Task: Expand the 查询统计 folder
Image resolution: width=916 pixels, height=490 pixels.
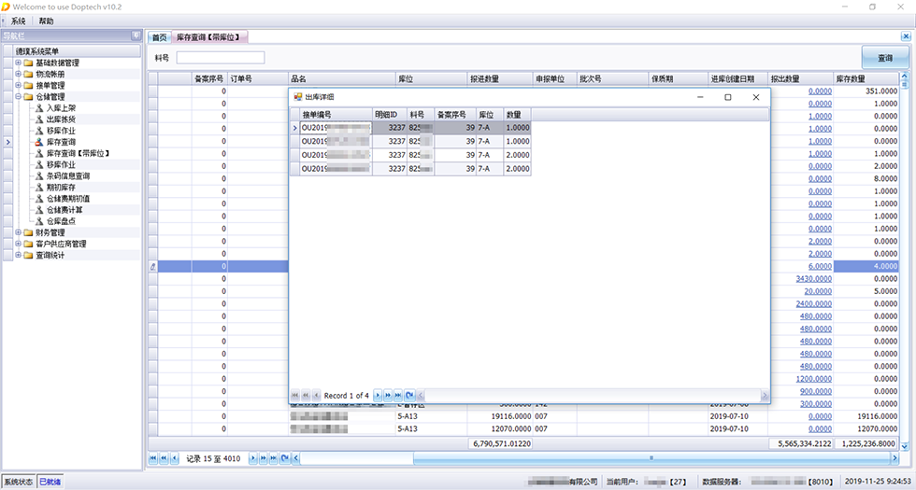Action: click(18, 255)
